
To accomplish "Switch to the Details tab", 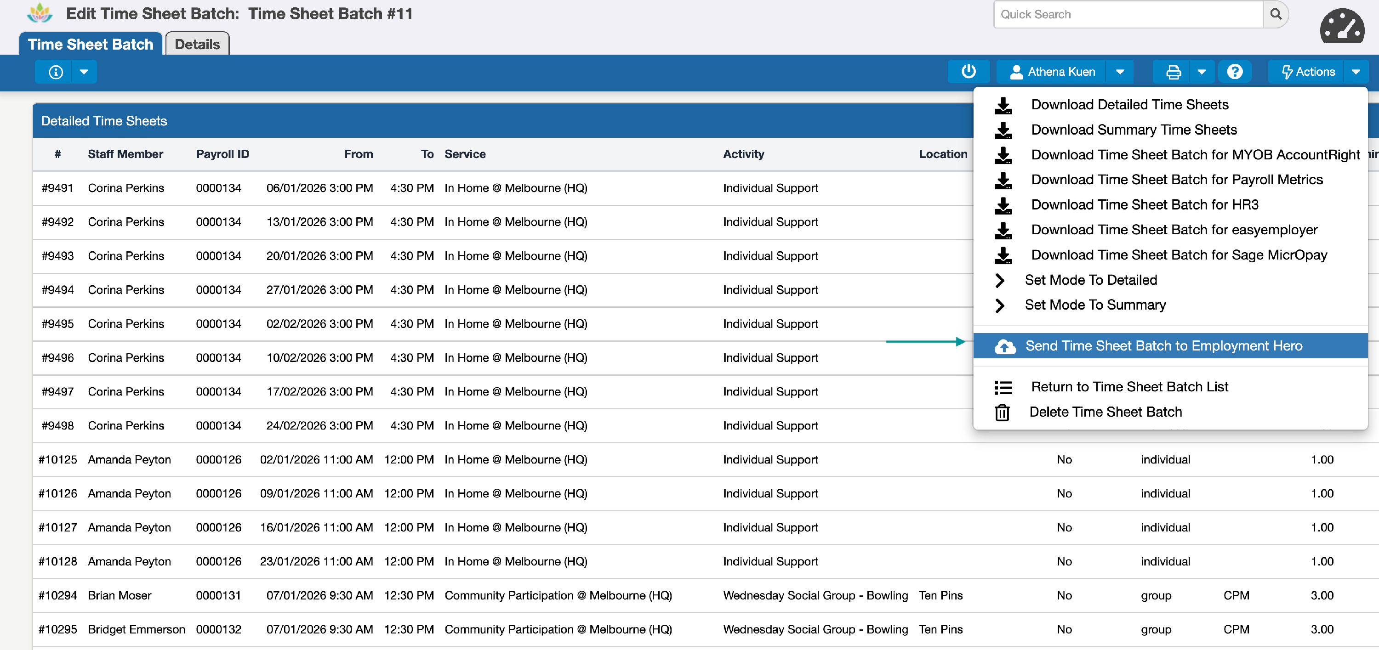I will [x=197, y=45].
